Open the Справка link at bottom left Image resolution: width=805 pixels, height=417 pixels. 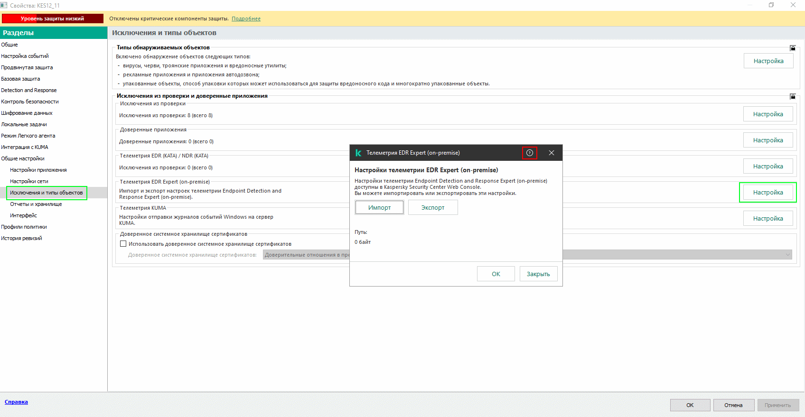16,402
